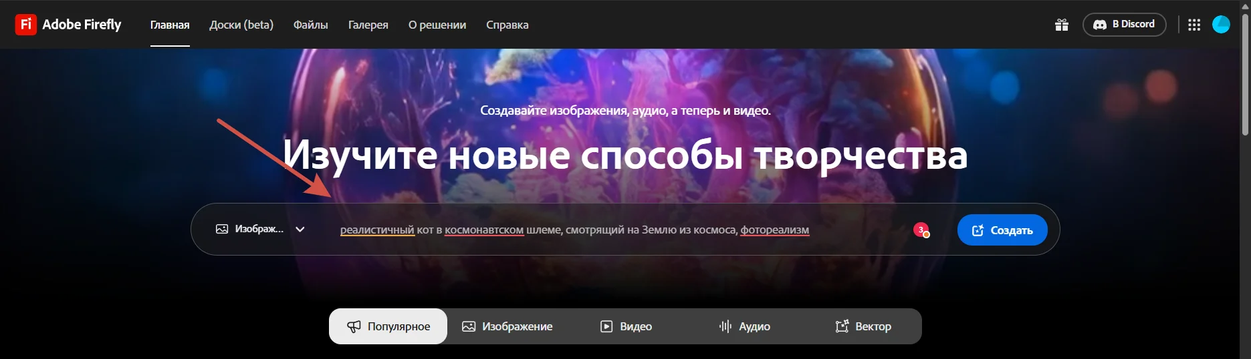This screenshot has width=1251, height=359.
Task: Open the Галерея menu item
Action: (368, 25)
